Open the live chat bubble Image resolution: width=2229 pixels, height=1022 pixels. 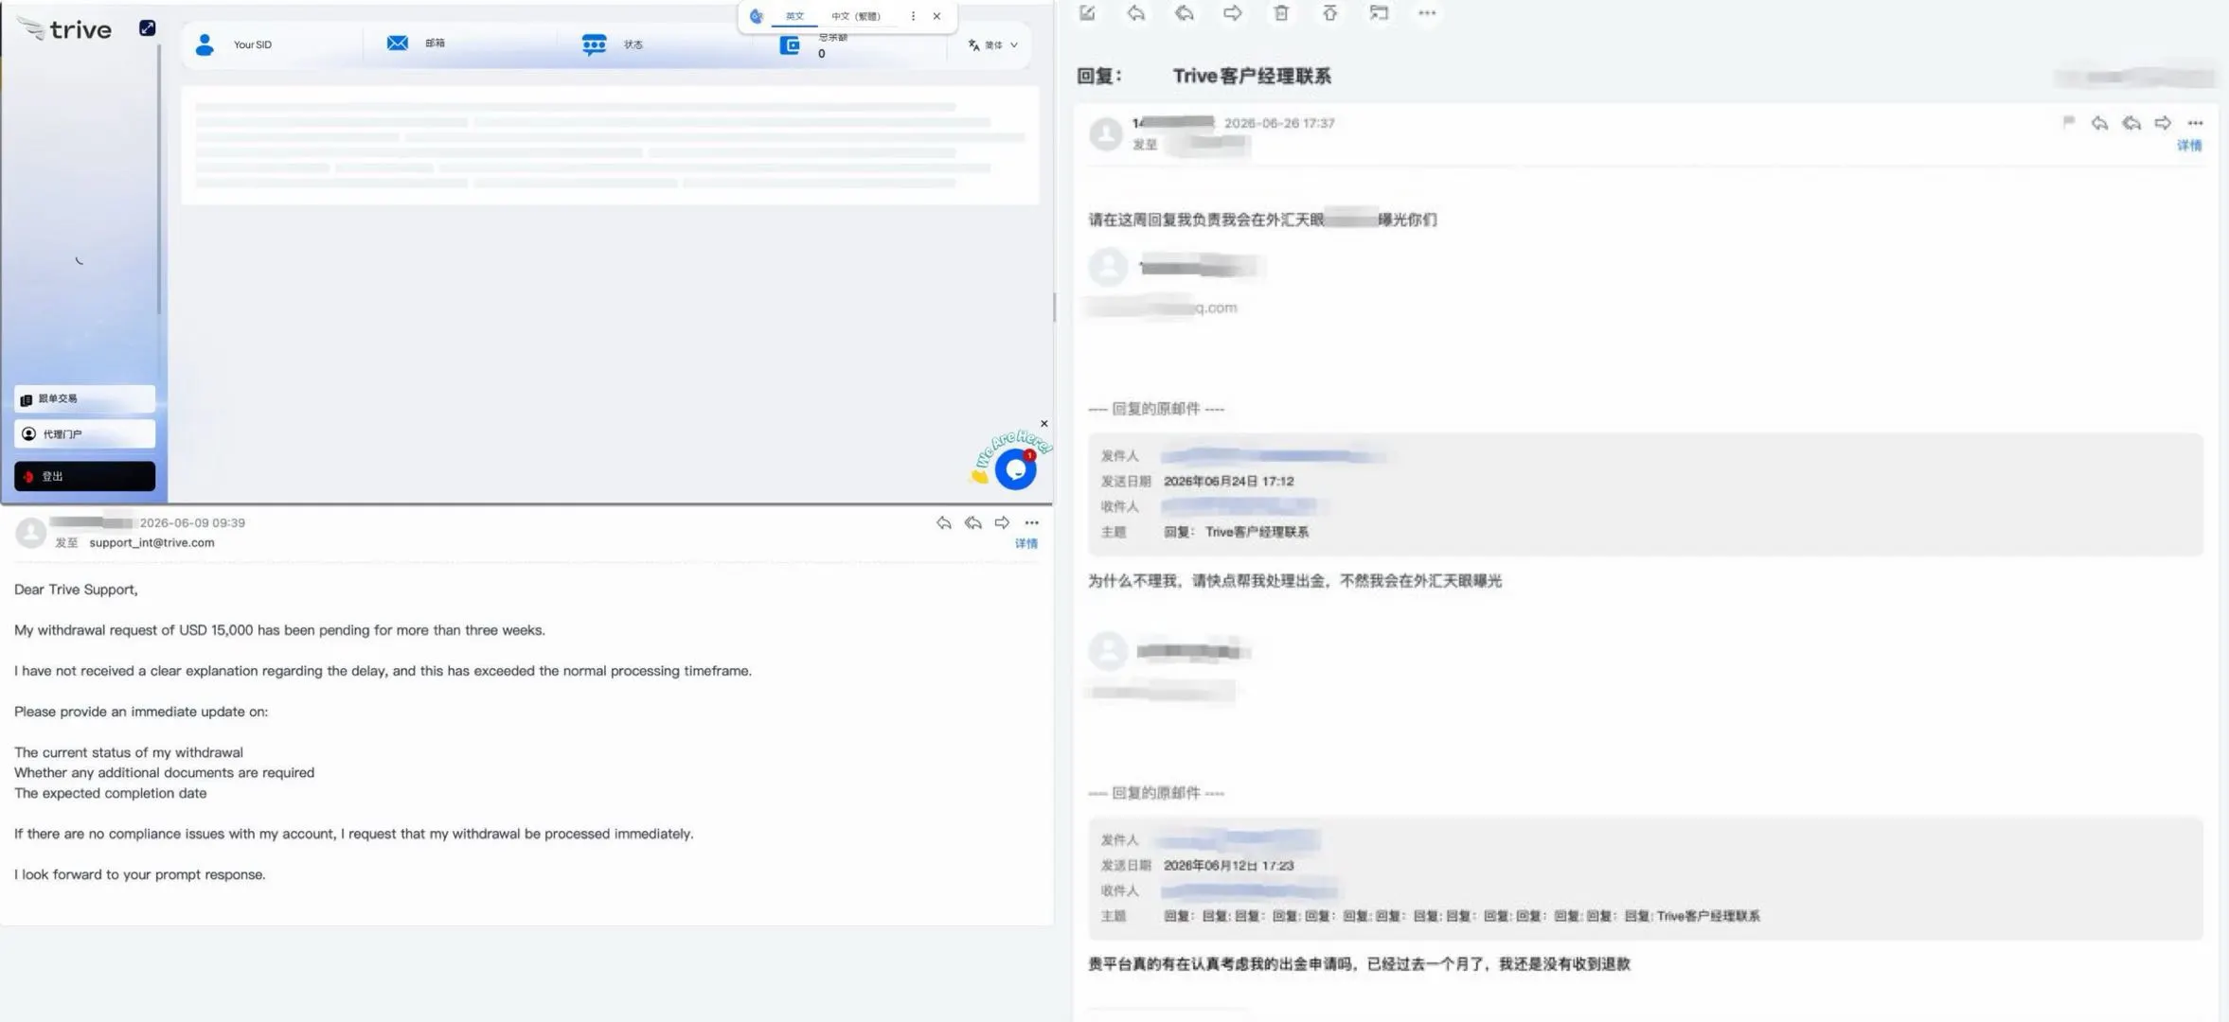[1015, 469]
